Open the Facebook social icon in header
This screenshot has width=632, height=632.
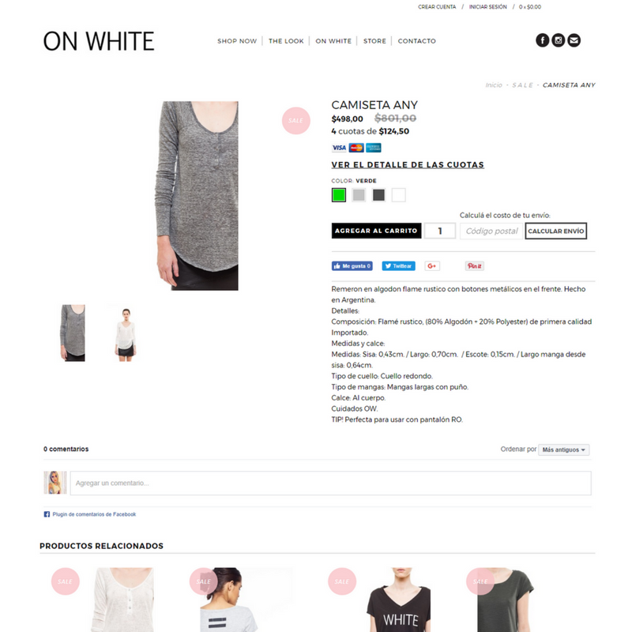[x=542, y=40]
